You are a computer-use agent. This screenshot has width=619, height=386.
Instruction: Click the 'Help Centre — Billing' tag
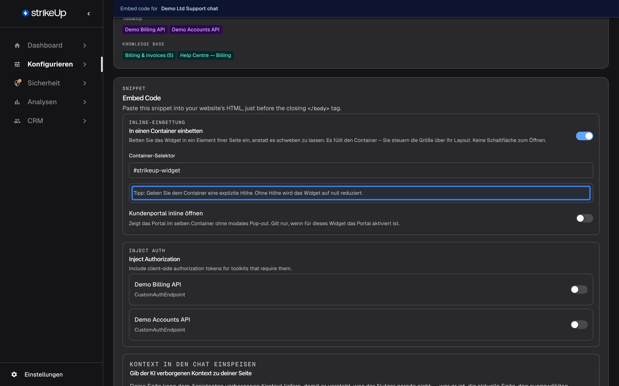(205, 55)
